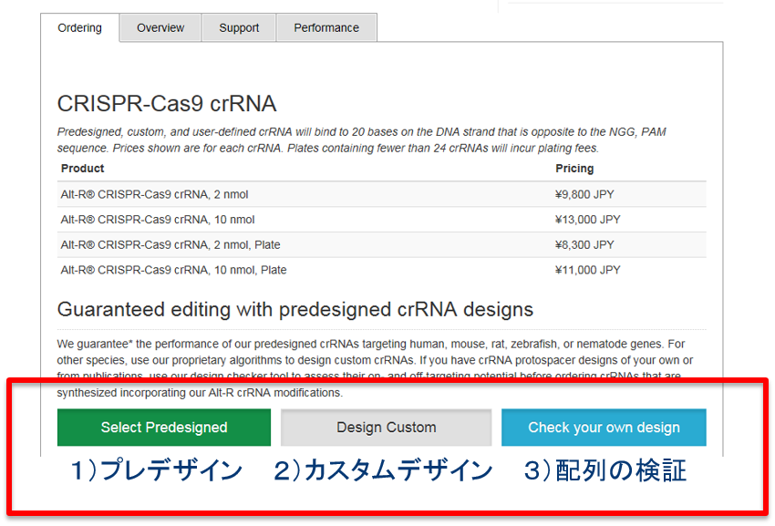
Task: Click 'Alt-R® CRISPR-Cas9 crRNA, 10 nmol, Plate'
Action: click(173, 270)
